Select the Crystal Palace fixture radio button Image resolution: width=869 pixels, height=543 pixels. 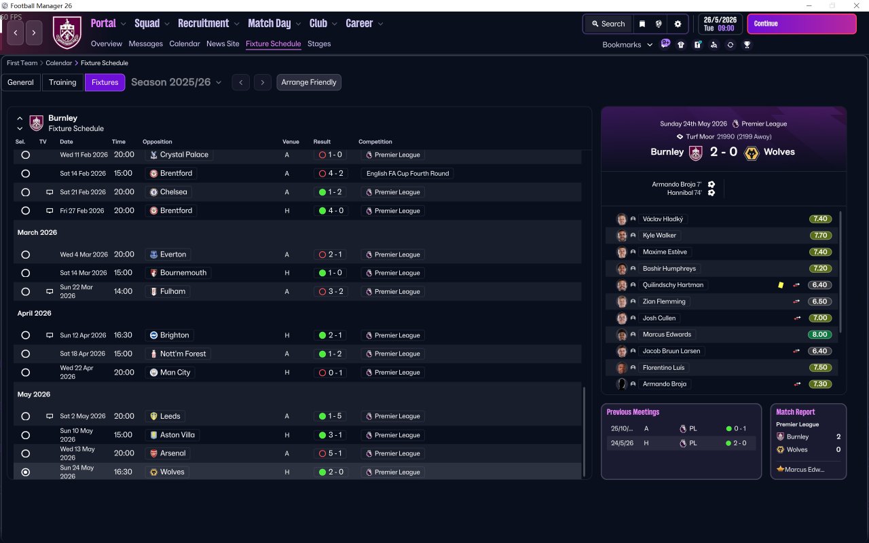[x=26, y=155]
